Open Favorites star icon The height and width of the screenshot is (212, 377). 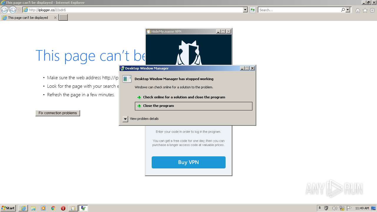click(365, 10)
